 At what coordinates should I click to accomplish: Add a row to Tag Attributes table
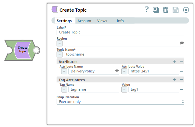coord(174,79)
